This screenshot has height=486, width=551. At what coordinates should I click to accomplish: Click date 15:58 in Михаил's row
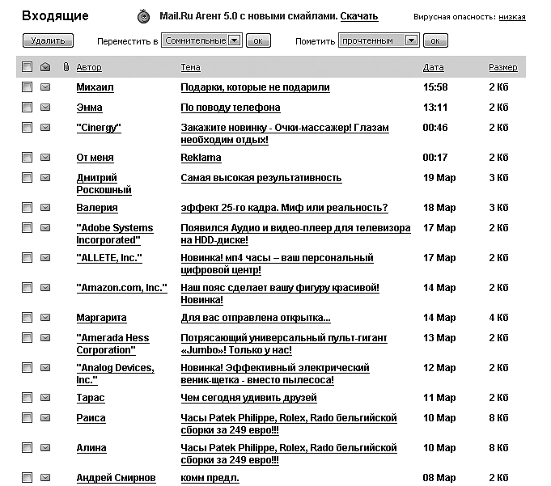tap(435, 87)
